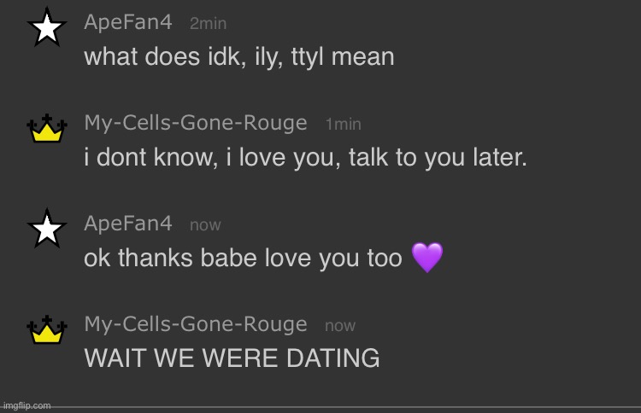Select the message asking what idk, ily, ttyl mean

[x=239, y=56]
